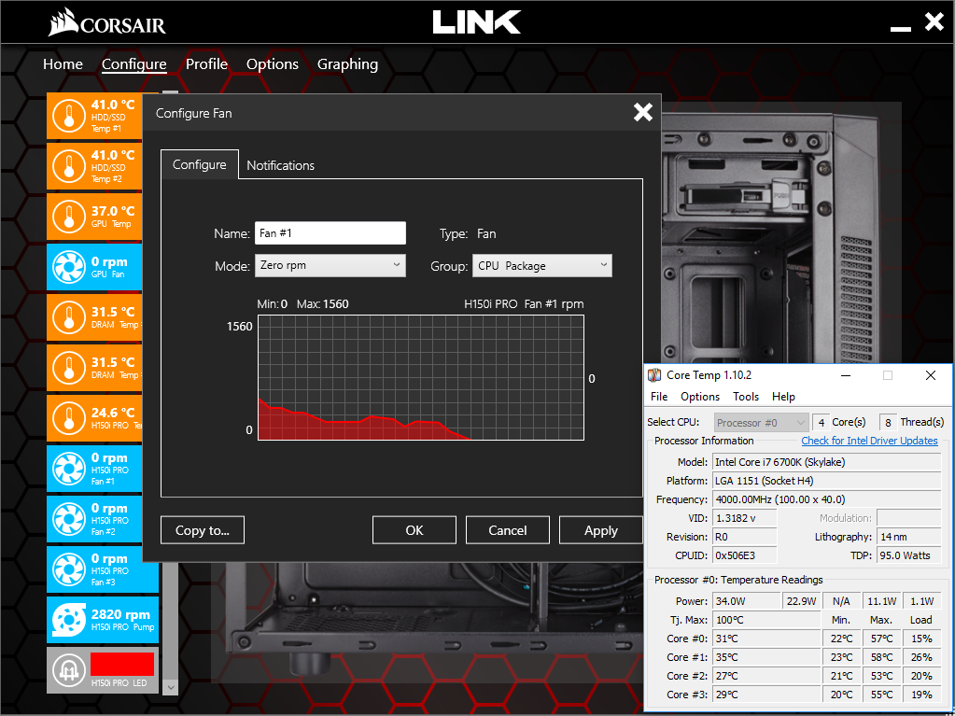Click inside the fan rpm history graph

[x=421, y=377]
